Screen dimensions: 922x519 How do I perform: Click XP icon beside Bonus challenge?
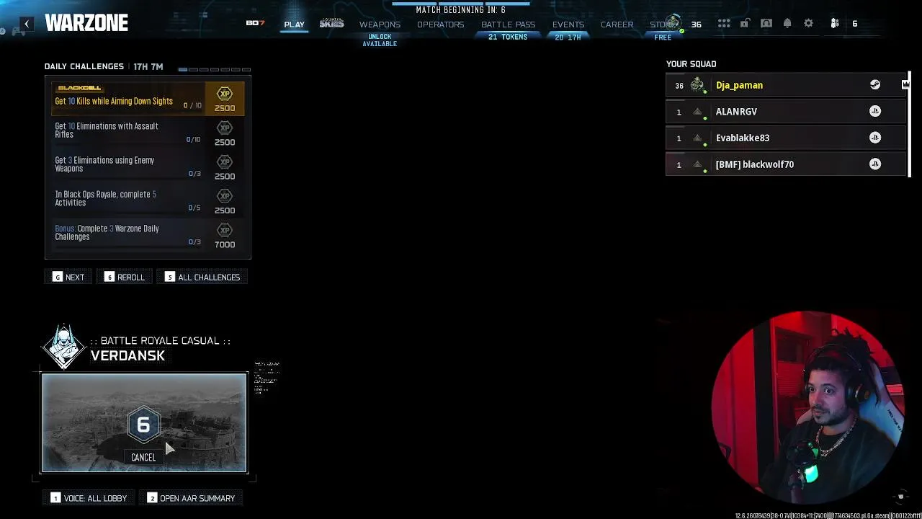[225, 231]
